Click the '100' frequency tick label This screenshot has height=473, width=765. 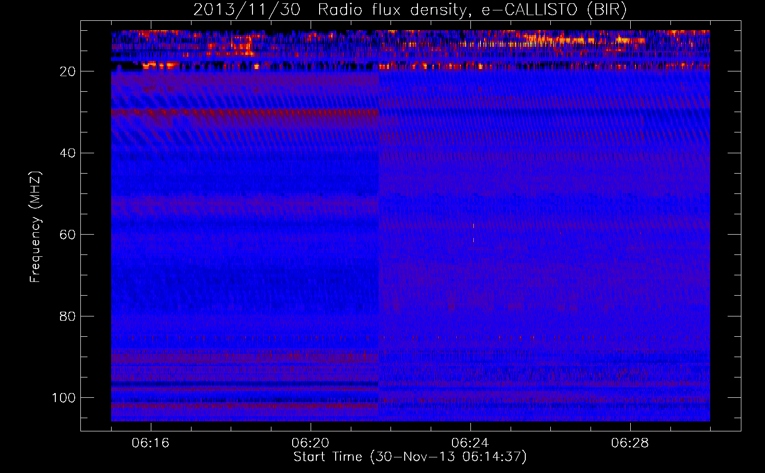click(64, 398)
